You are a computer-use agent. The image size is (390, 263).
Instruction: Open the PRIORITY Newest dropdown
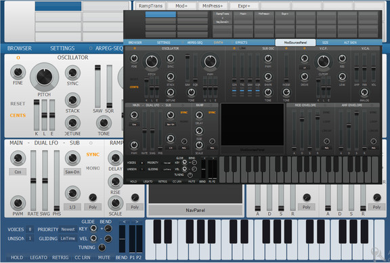click(x=68, y=229)
